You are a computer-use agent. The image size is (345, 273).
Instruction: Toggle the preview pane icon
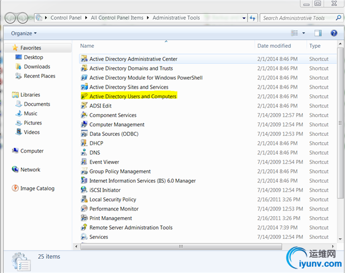coord(318,33)
